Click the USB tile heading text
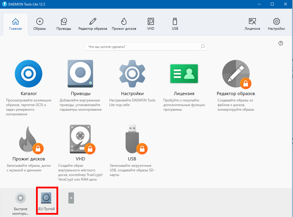Image resolution: width=293 pixels, height=217 pixels. 132,159
